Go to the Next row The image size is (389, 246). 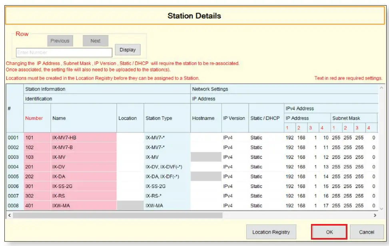pyautogui.click(x=95, y=41)
